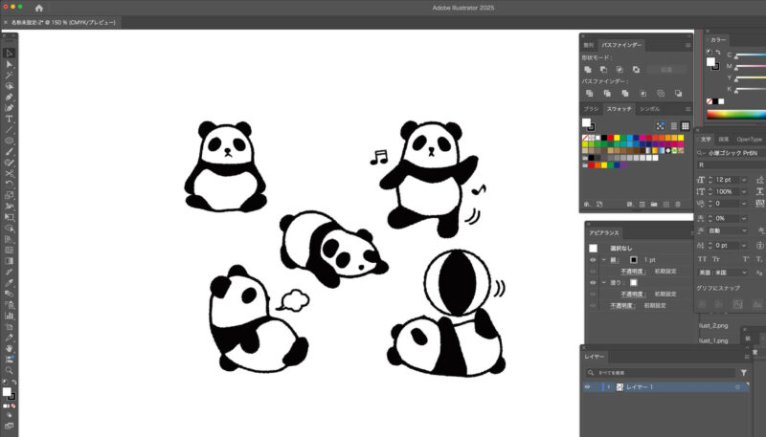Viewport: 766px width, 437px height.
Task: Hide レイヤー 1 using the eye icon
Action: pos(588,387)
